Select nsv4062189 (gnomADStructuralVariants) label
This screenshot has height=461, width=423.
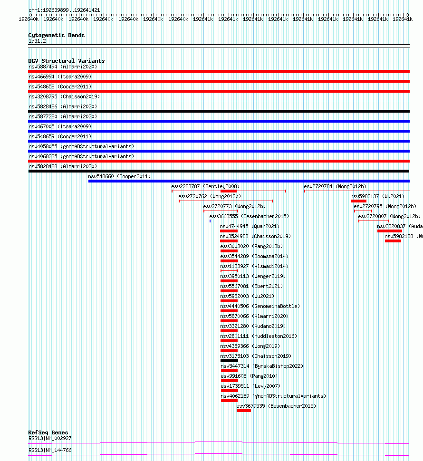point(273,397)
